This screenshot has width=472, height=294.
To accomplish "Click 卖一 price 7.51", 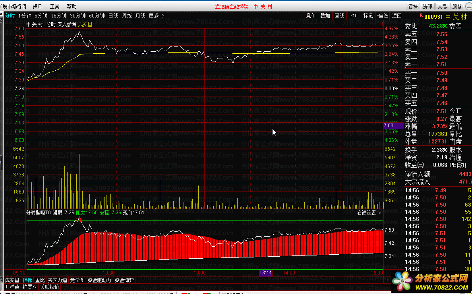I will tap(441, 64).
